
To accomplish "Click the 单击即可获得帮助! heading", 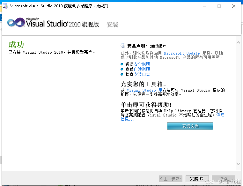I will coord(146,105).
